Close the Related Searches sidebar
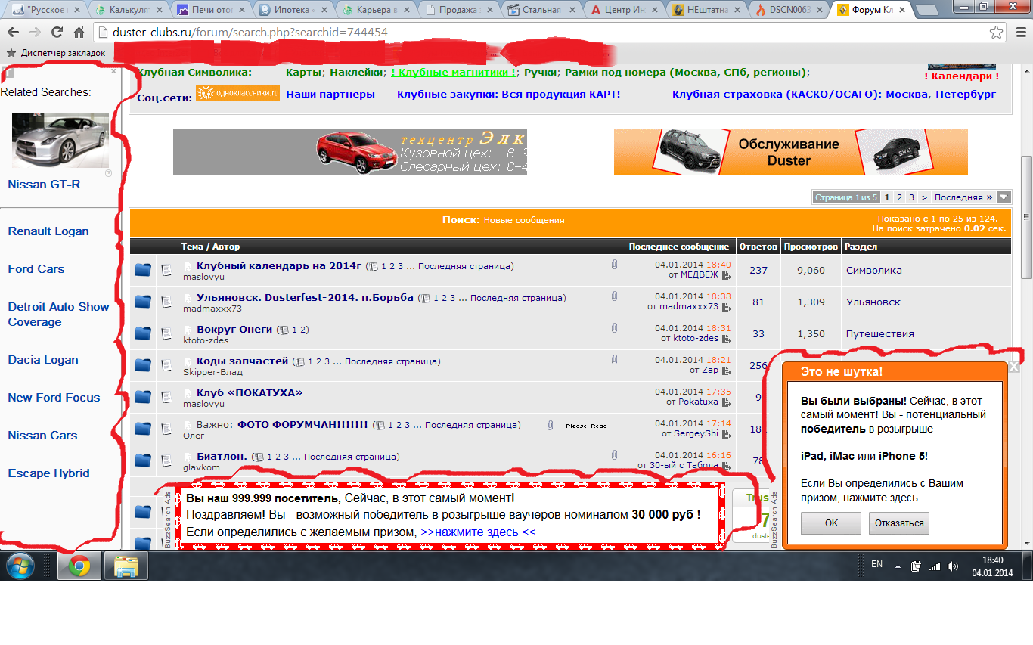The height and width of the screenshot is (645, 1033). 113,71
